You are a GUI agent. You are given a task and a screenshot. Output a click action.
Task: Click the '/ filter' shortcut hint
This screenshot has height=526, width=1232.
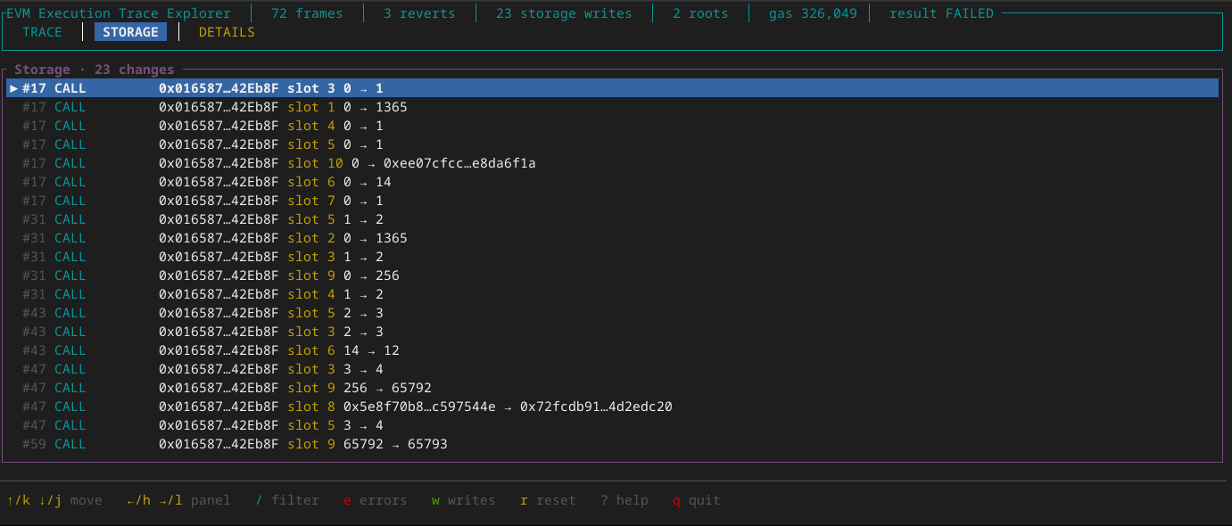(287, 500)
